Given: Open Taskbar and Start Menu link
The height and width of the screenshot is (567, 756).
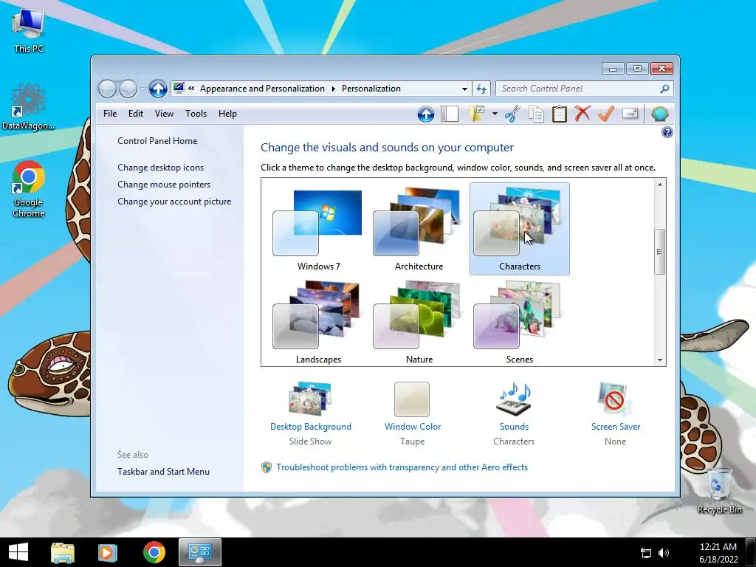Looking at the screenshot, I should tap(163, 472).
